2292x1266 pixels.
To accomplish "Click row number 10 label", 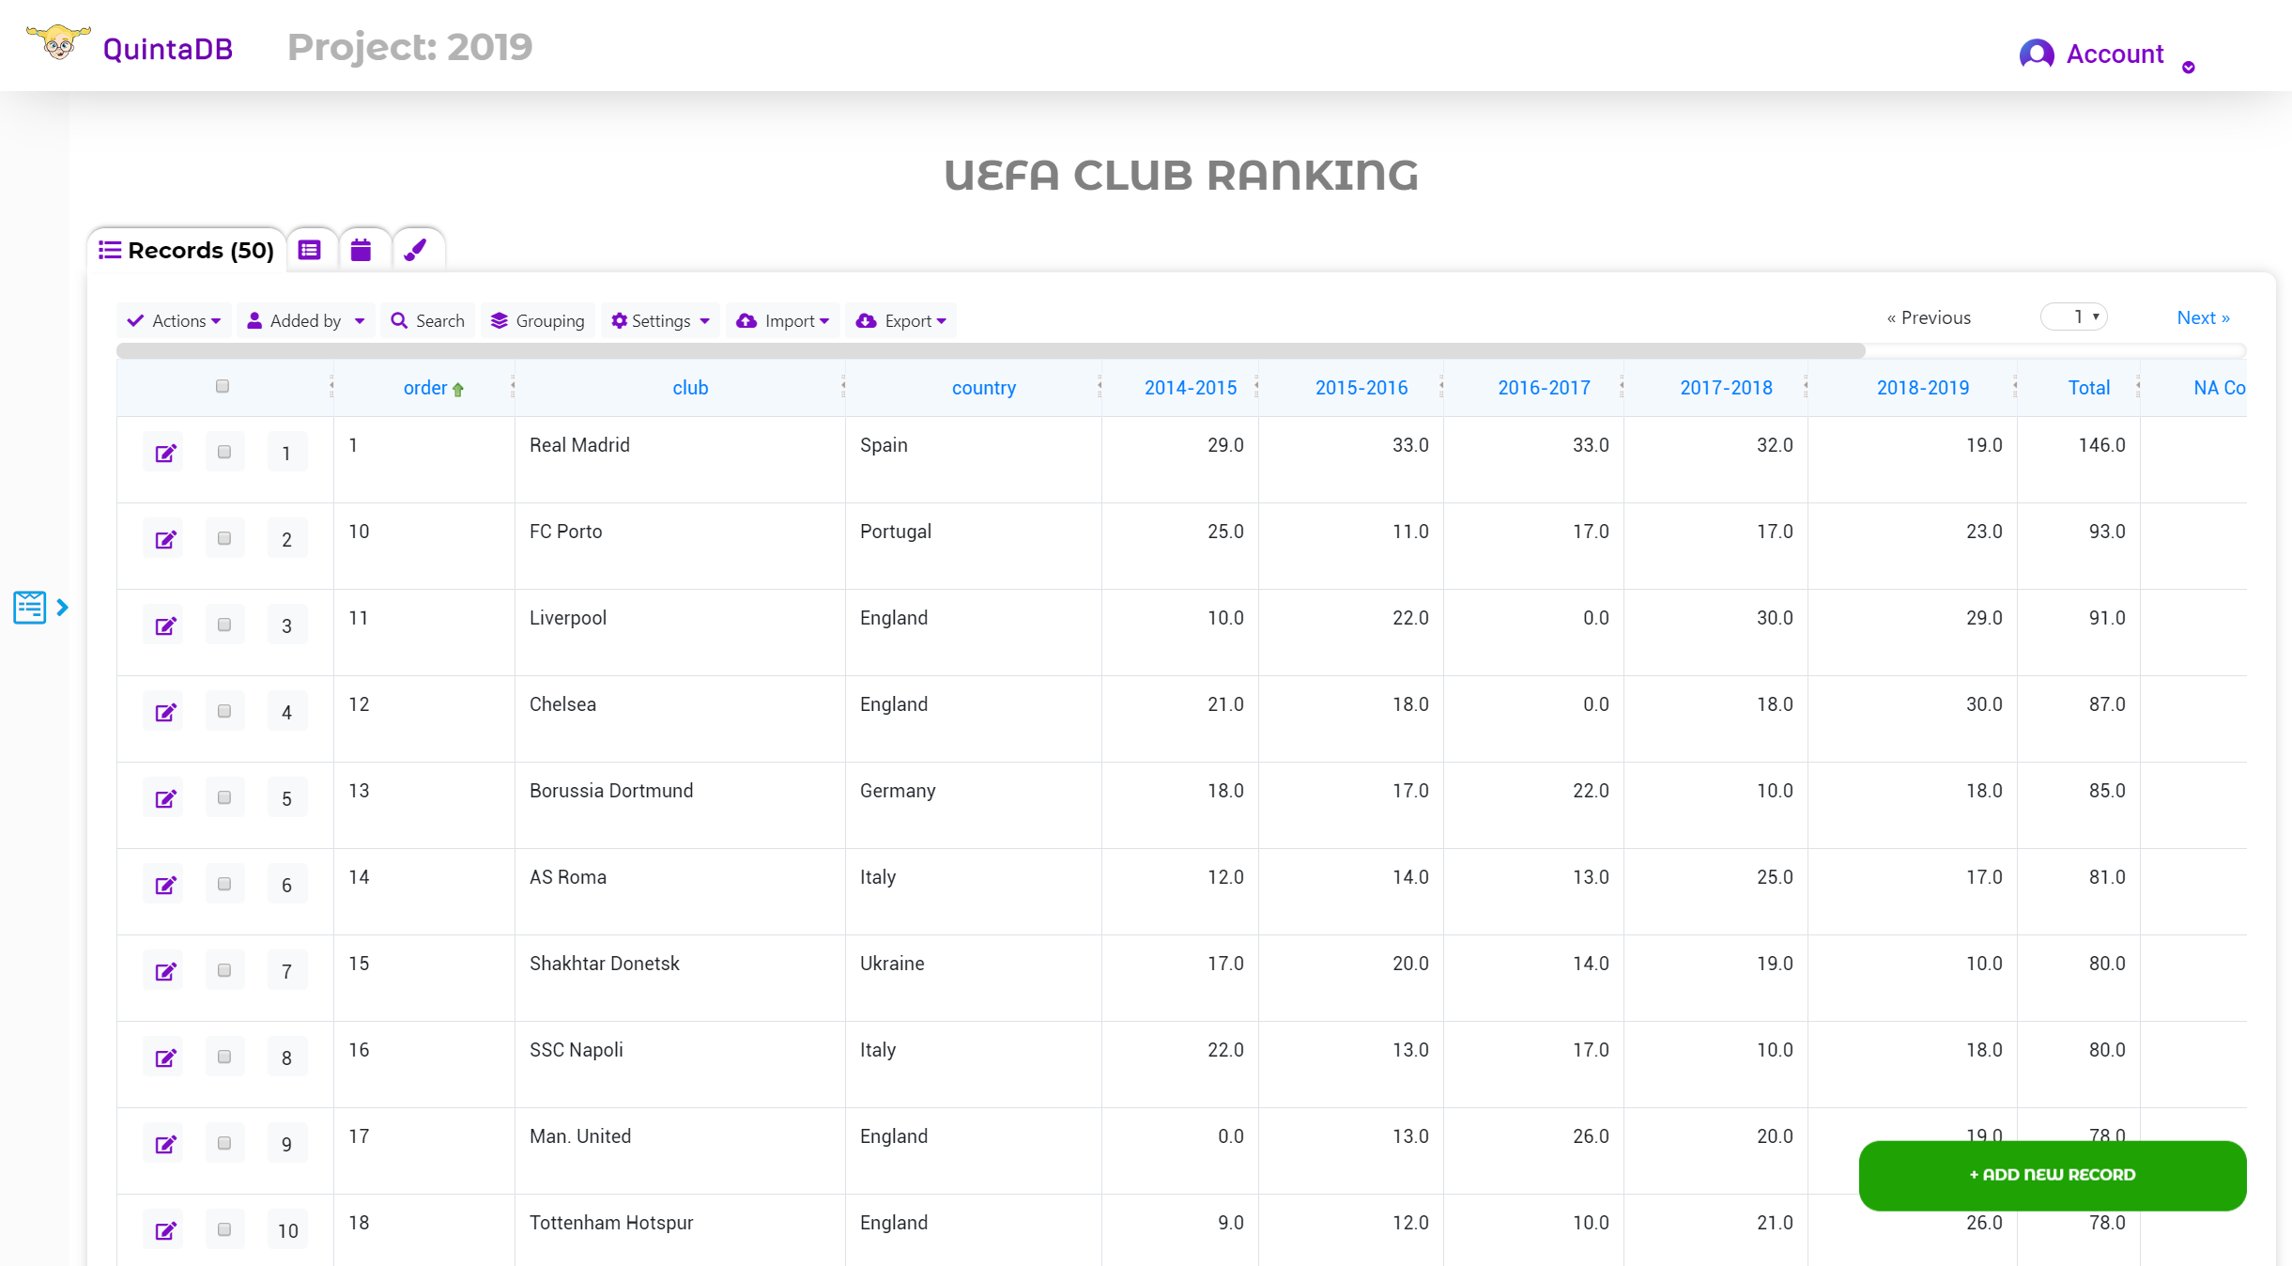I will [x=287, y=1231].
